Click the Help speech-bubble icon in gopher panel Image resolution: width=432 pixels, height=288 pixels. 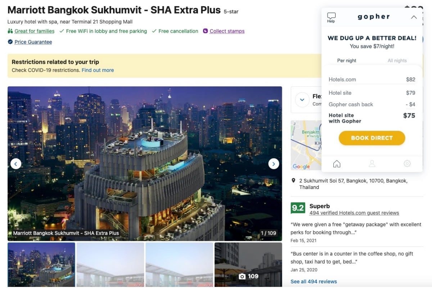[x=331, y=15]
